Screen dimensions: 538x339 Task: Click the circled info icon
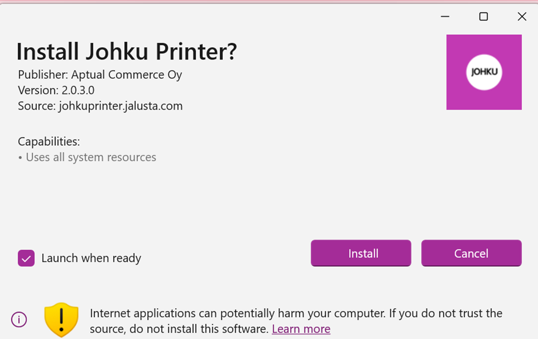(x=19, y=320)
